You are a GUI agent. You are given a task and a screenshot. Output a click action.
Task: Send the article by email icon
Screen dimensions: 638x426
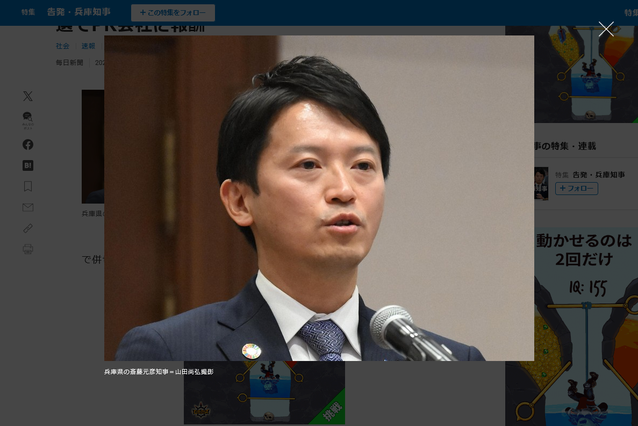[27, 207]
